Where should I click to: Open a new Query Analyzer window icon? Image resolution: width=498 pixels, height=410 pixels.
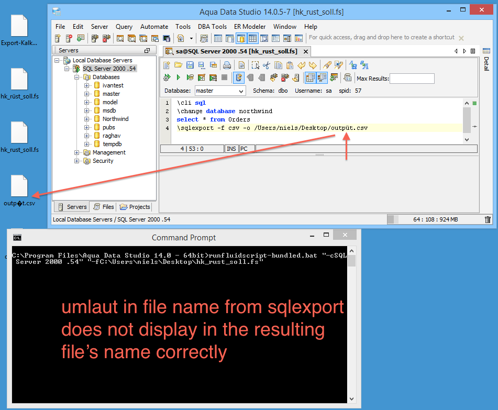click(x=120, y=38)
